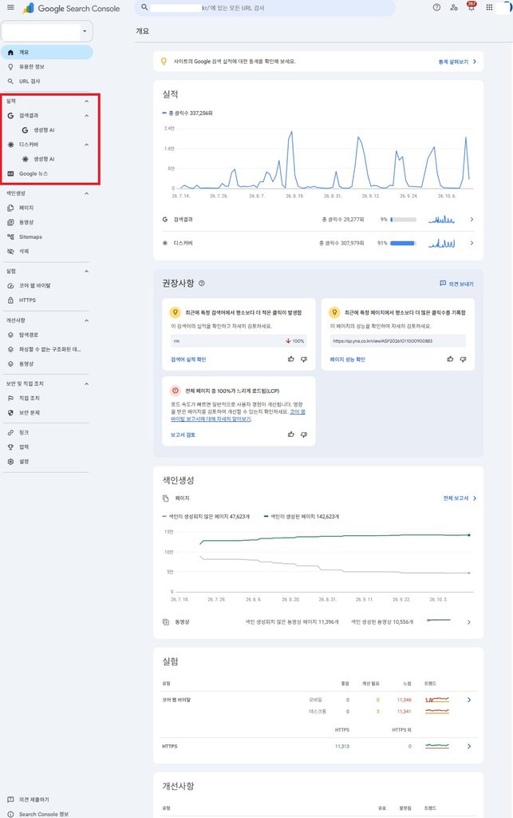Click 의견 보내기 in 권장사항 panel
This screenshot has width=513, height=818.
tap(456, 284)
